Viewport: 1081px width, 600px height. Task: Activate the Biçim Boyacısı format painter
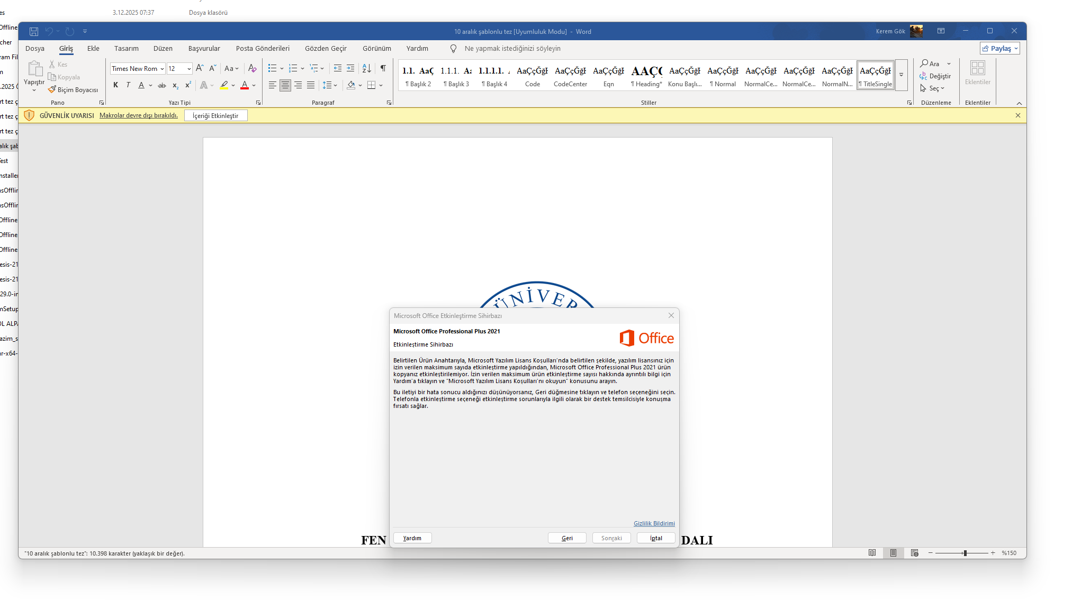[x=73, y=90]
